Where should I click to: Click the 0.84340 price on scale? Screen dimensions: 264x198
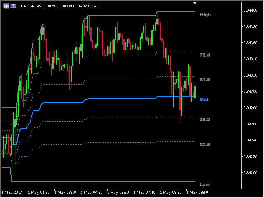coord(250,59)
